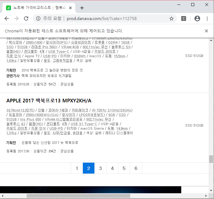The width and height of the screenshot is (214, 199).
Task: Click the 그래픽작업용 usage link
Action: pos(63,61)
